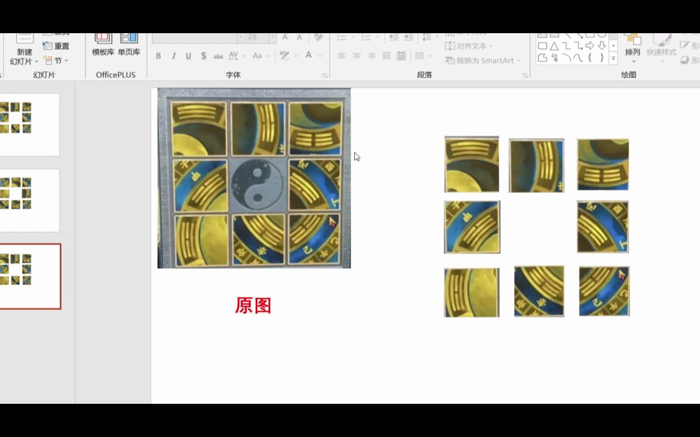Open the columns layout dropdown
Screen dimensions: 700x437
423,56
